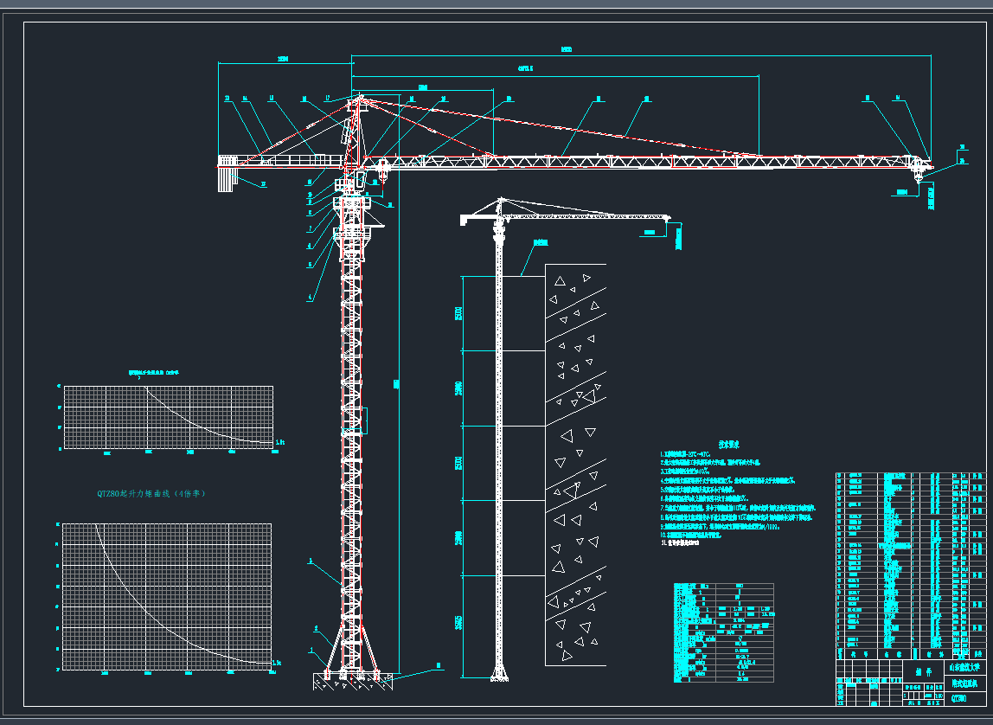This screenshot has width=993, height=725.
Task: Select the counter-jib length dimension at top left
Action: click(285, 63)
